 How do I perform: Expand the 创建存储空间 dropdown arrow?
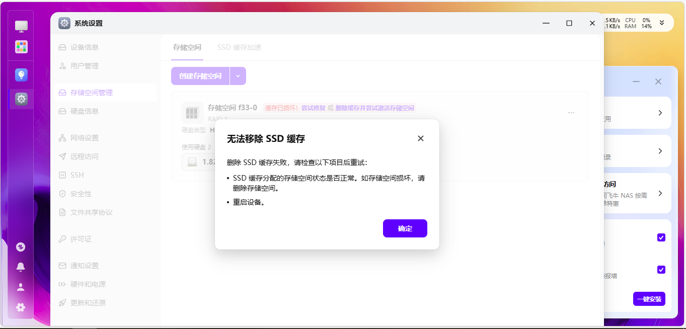pos(238,76)
